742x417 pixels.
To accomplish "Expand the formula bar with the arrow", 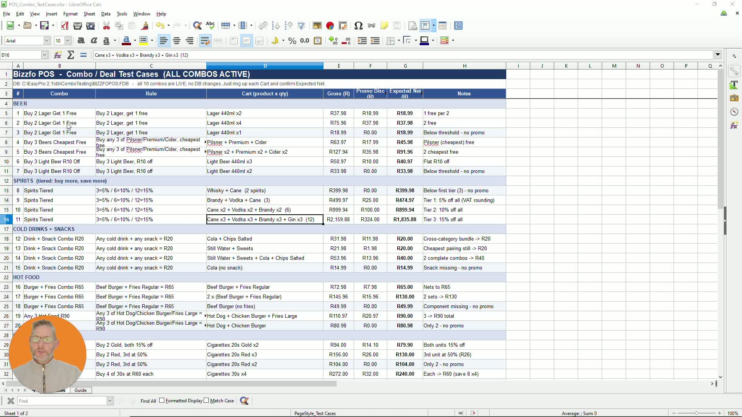I will pos(718,55).
